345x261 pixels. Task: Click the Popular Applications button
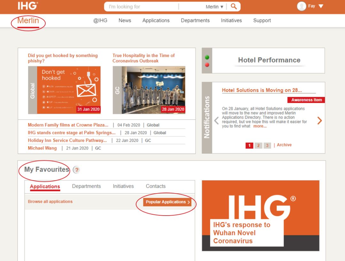(167, 202)
